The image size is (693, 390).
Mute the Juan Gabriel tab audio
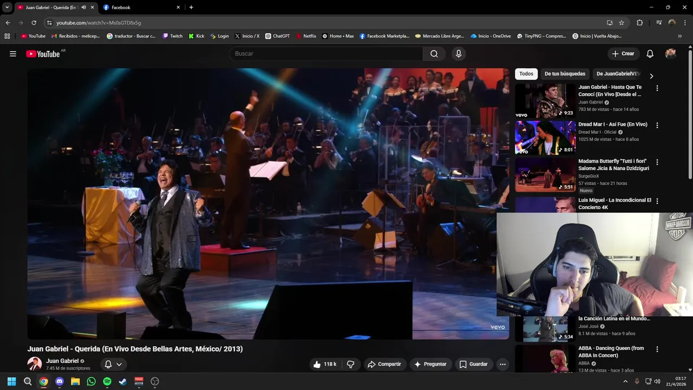pos(83,8)
